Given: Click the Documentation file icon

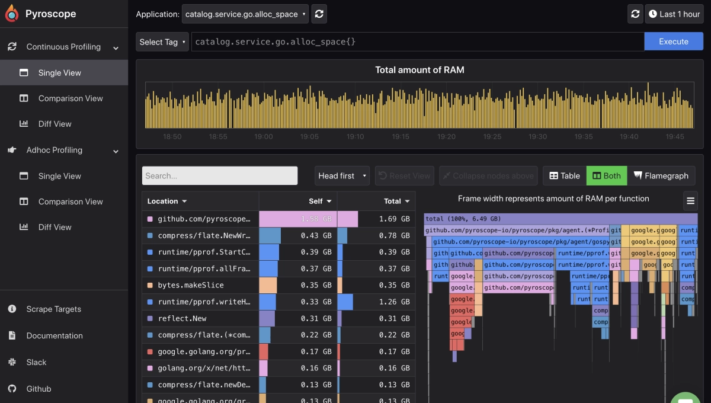Looking at the screenshot, I should coord(12,335).
